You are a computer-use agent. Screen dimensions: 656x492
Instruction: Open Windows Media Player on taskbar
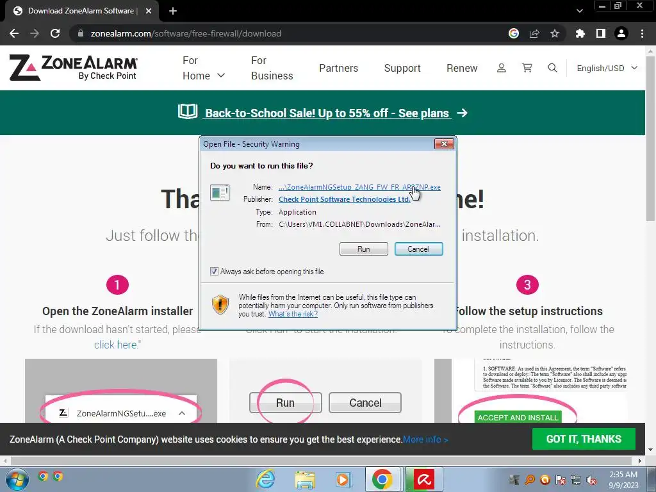343,479
